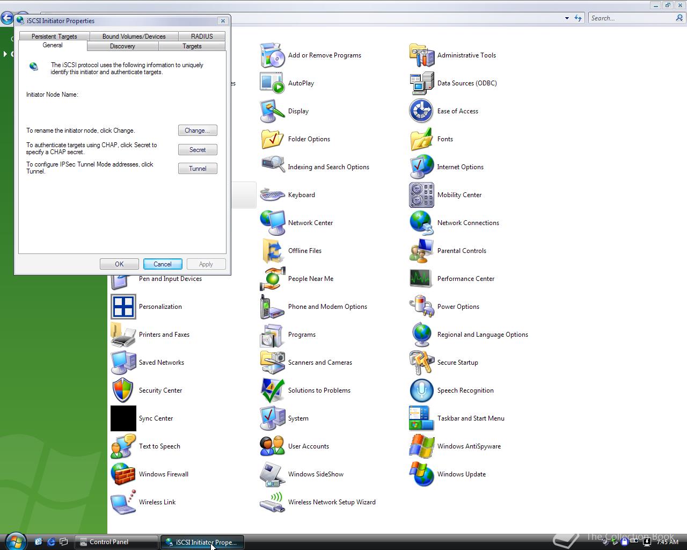
Task: Click iSCSI Initiator Properties taskbar button
Action: [x=202, y=542]
